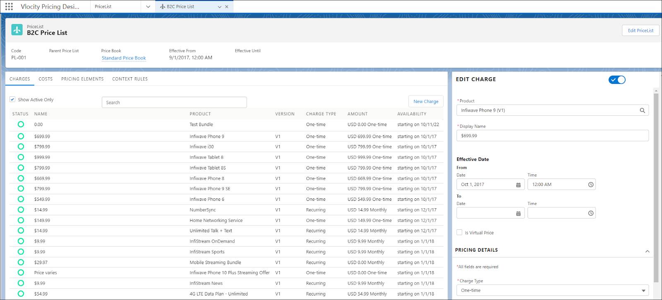Click status circle for Test Bundle row

[x=21, y=124]
